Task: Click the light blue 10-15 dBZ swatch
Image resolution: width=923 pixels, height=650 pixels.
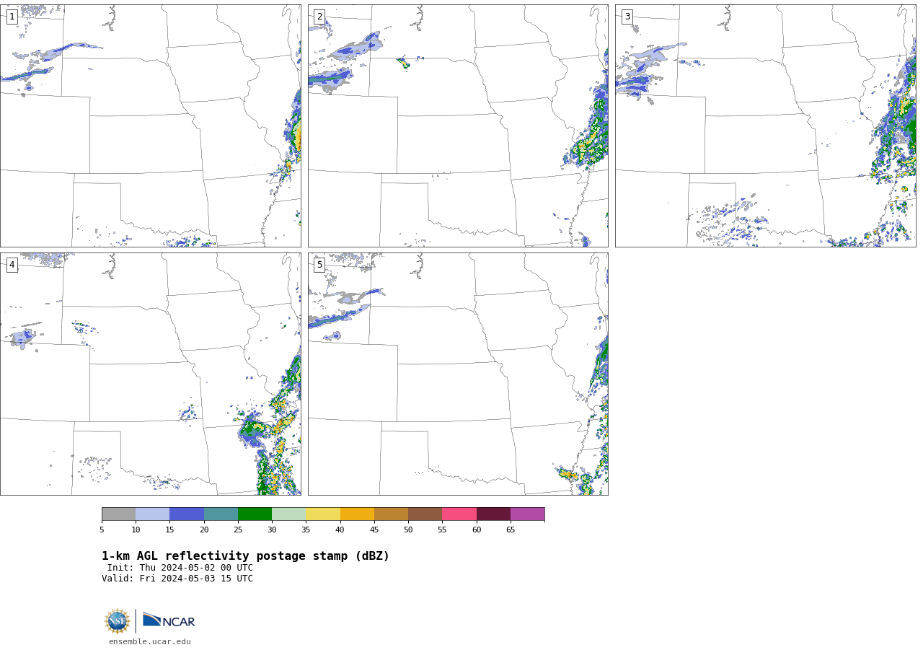Action: (x=153, y=514)
